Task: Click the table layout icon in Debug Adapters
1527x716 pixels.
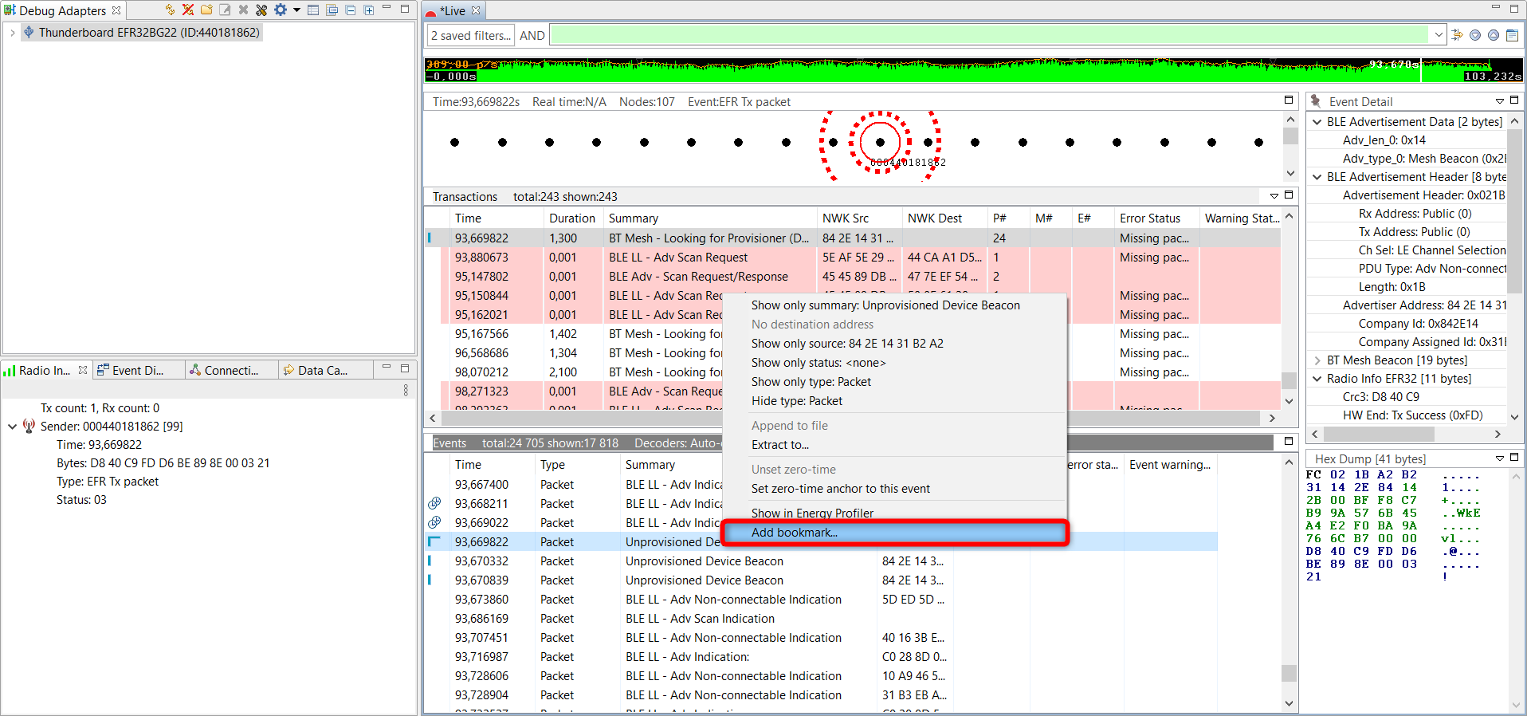Action: click(313, 10)
